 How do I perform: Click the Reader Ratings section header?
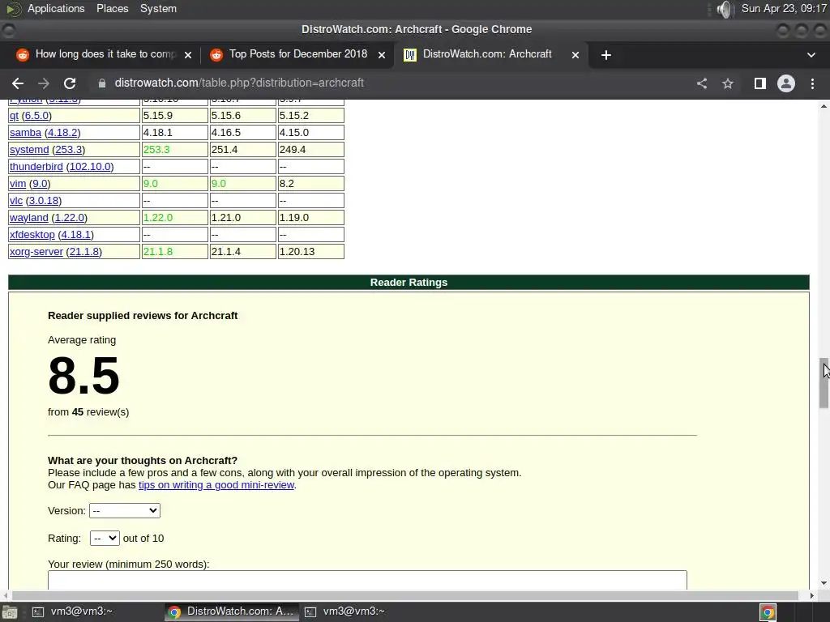[409, 283]
